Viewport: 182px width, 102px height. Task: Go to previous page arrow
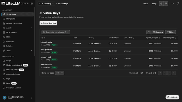click(x=165, y=73)
